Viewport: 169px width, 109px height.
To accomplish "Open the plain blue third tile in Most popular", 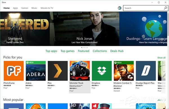I will point(58,106).
